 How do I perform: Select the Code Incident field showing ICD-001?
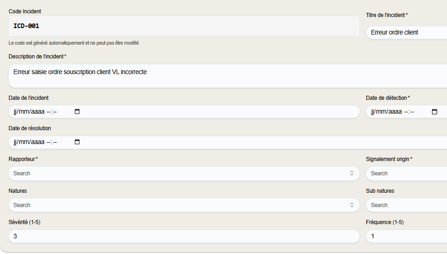pyautogui.click(x=183, y=26)
